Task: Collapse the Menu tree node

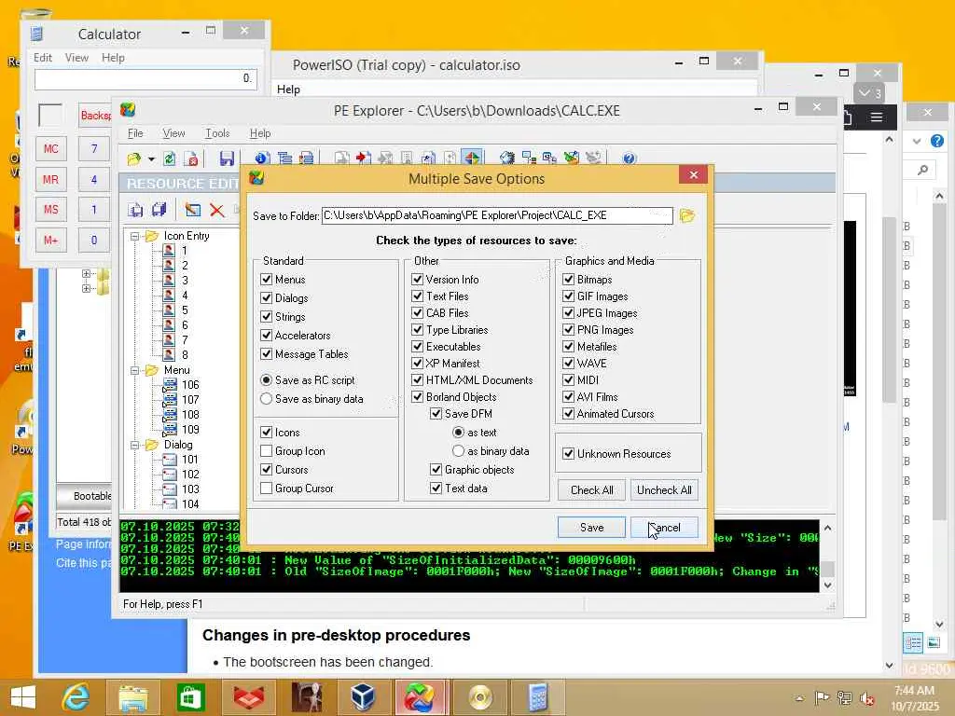Action: 134,370
